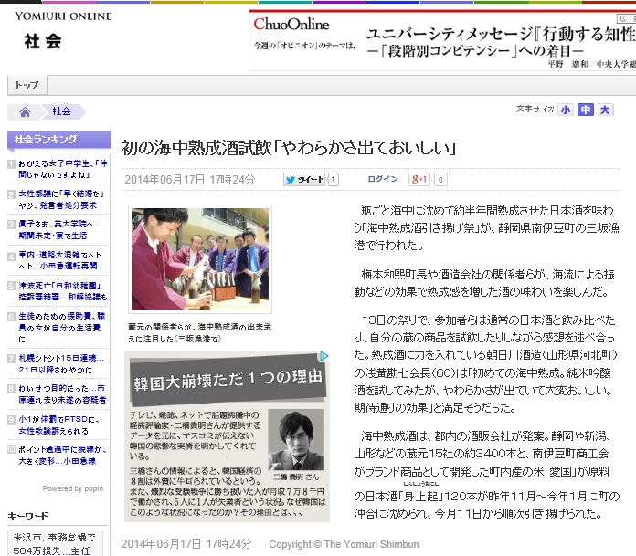Open the トップ tab

click(x=26, y=86)
